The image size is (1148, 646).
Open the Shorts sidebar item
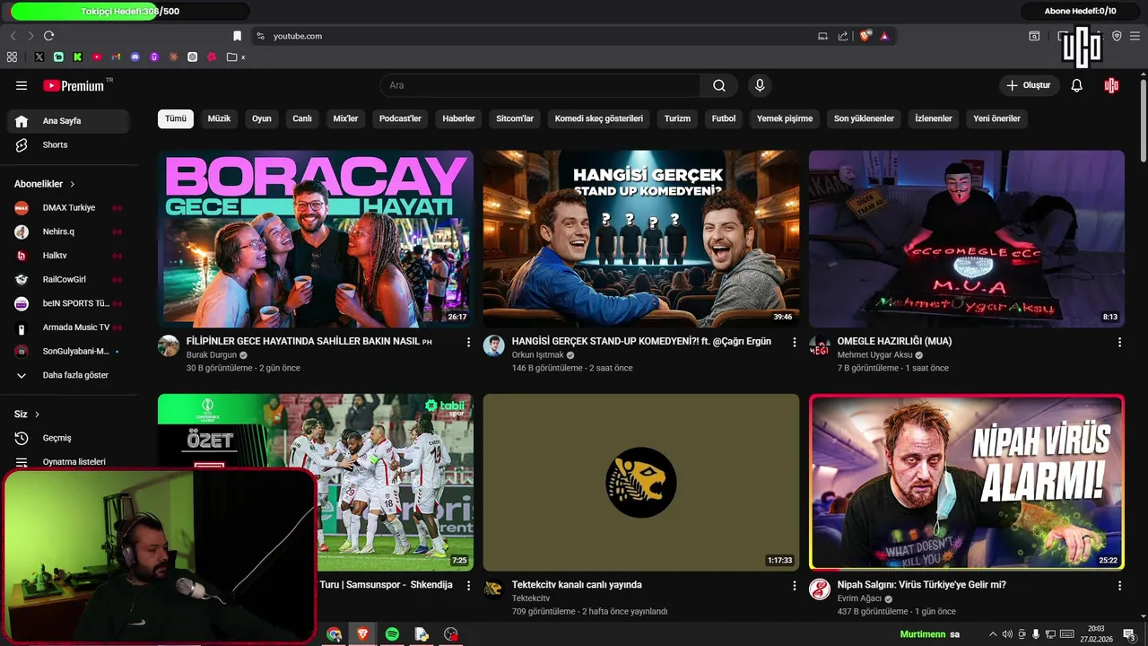[x=70, y=144]
